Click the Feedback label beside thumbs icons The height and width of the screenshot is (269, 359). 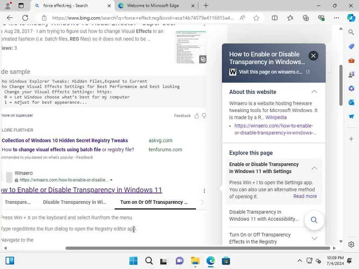coord(182,116)
